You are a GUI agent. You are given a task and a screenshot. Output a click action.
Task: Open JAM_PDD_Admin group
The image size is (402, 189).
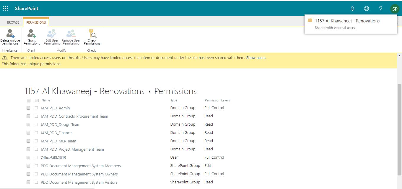(55, 108)
